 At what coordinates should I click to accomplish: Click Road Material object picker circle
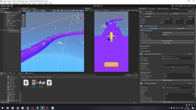coord(193,74)
